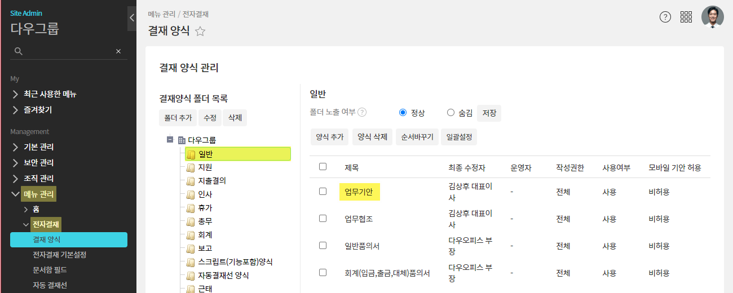Screen dimensions: 733x293
Task: Click the 저장 button
Action: [489, 113]
